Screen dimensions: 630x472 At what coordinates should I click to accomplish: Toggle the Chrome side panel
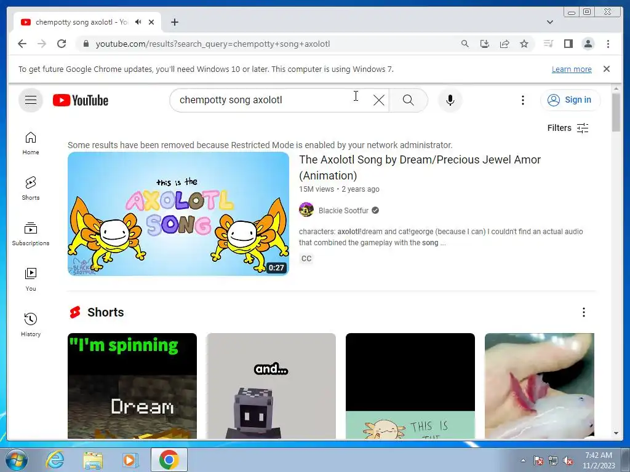click(x=568, y=44)
